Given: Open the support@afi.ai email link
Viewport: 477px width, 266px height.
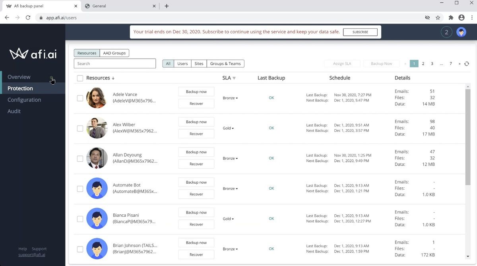Looking at the screenshot, I should pos(32,254).
